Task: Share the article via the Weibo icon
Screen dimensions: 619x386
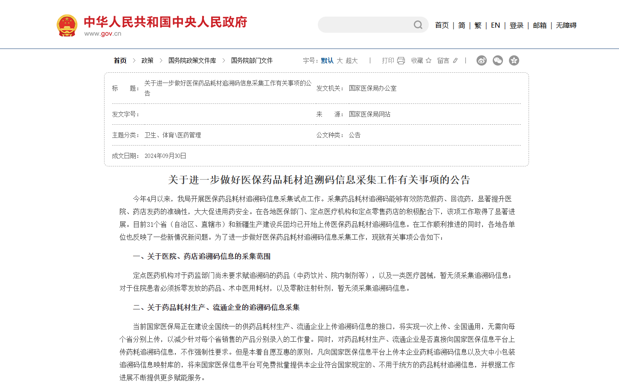Action: (x=481, y=60)
